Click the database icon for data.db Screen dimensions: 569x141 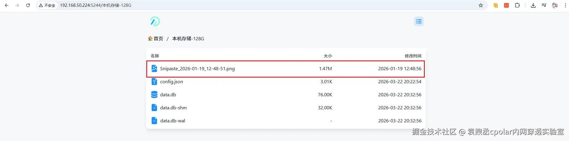(x=154, y=94)
